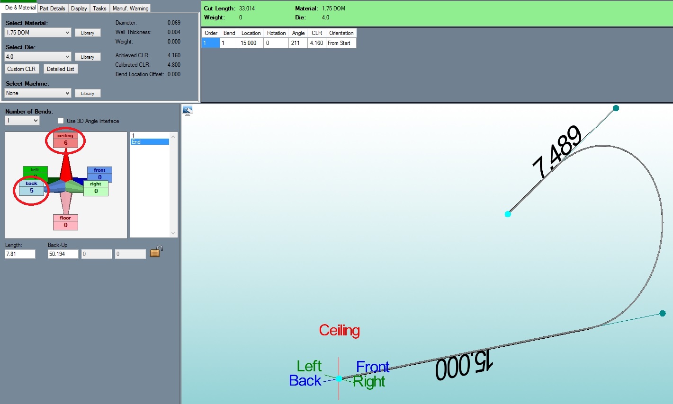Click the red ceiling direction box
The image size is (673, 404).
point(65,140)
